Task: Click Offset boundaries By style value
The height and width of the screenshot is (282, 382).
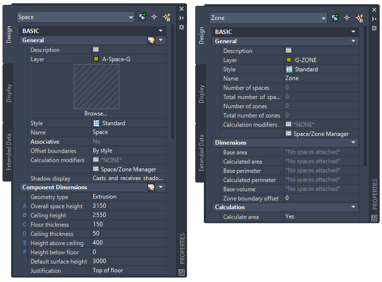Action: (129, 151)
